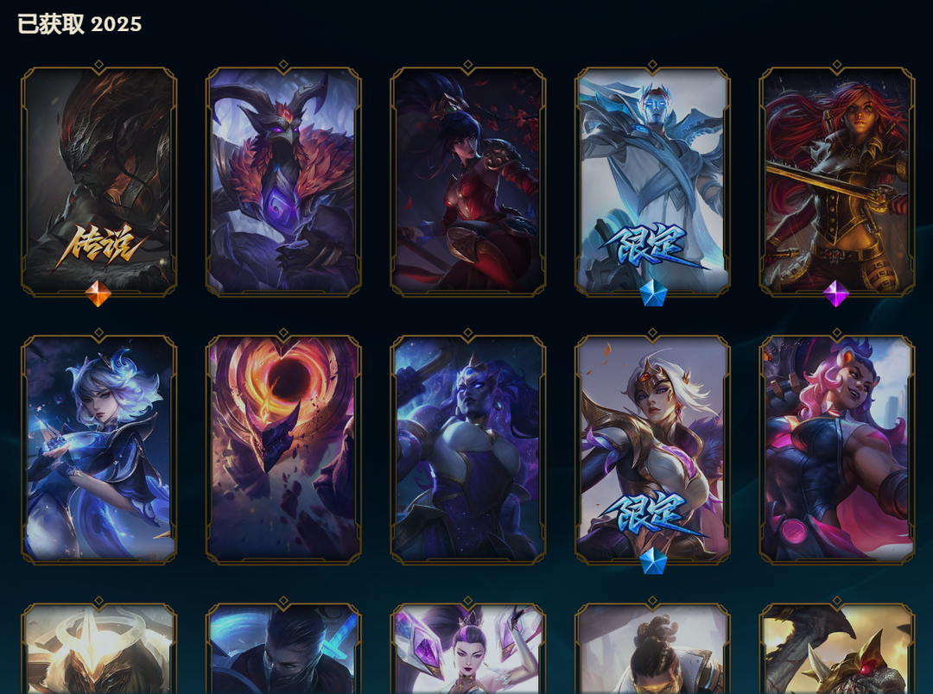Image resolution: width=933 pixels, height=694 pixels.
Task: Click the 限定 badge on the white-haired golden armor card
Action: (651, 514)
